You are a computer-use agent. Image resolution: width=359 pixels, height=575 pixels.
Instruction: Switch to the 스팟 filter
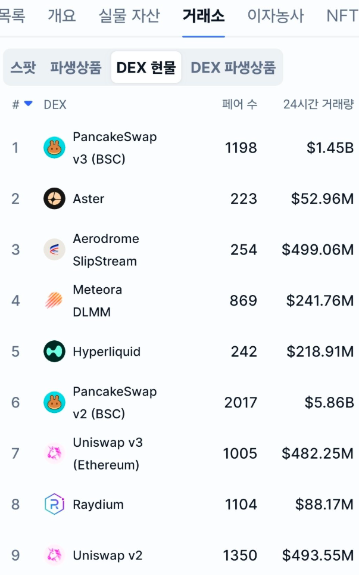tap(23, 67)
